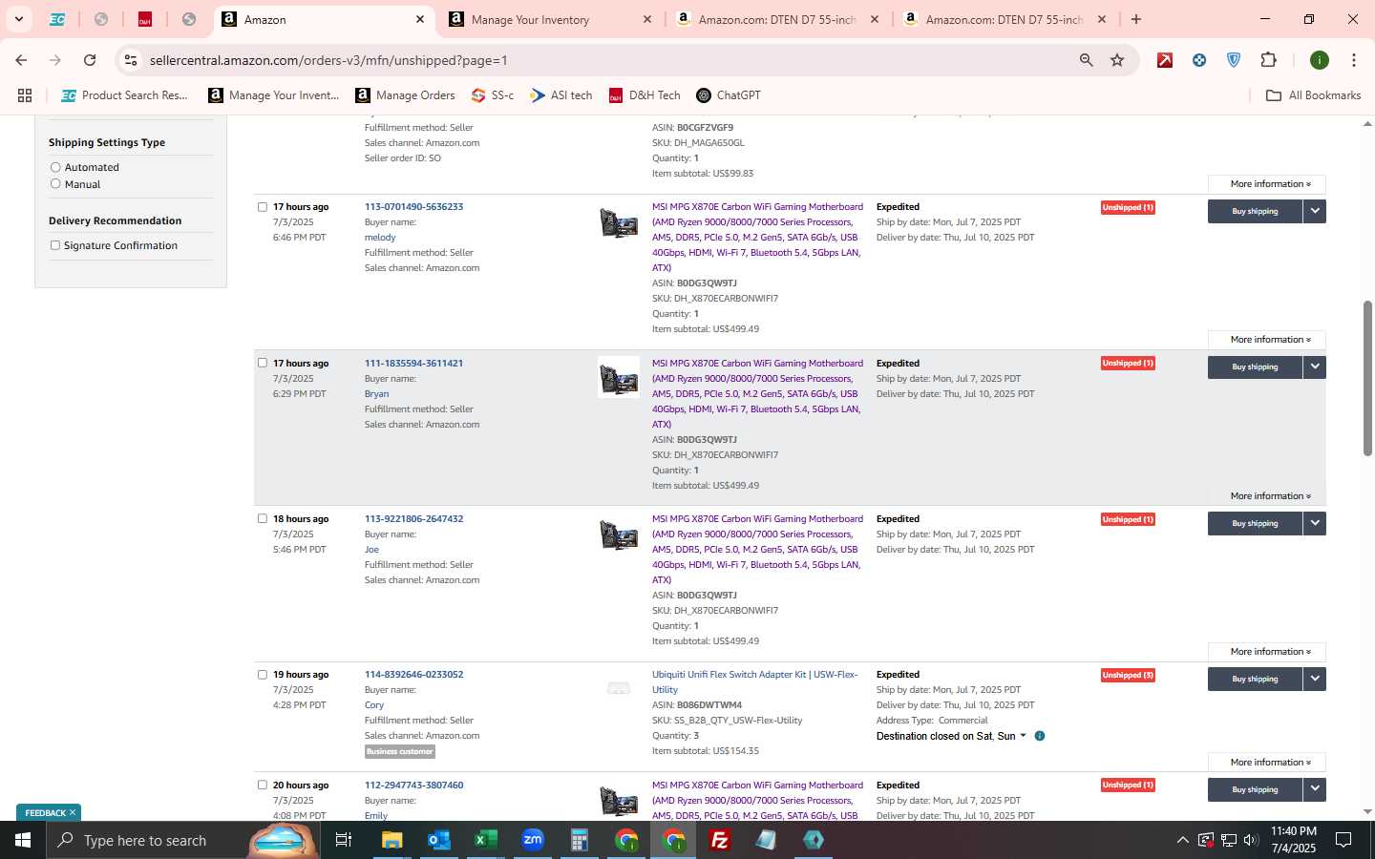Open the ChatGPT bookmark
Screen dimensions: 1375x859
(x=729, y=95)
